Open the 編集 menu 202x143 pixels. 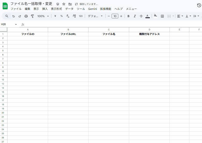tap(27, 9)
